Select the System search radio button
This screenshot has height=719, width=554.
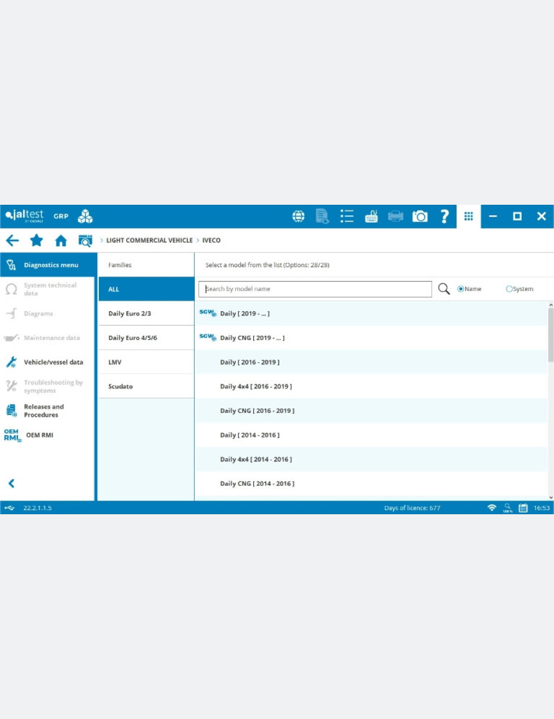509,289
